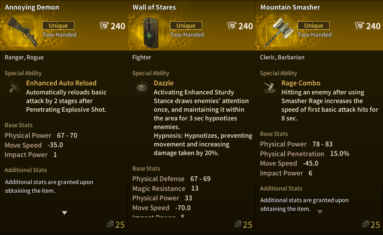This screenshot has width=383, height=235.
Task: Select the Rage Combo ability icon
Action: pos(269,88)
